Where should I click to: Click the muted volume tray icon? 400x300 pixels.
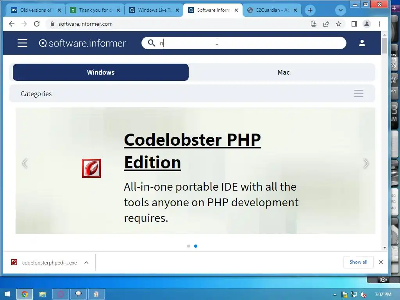tap(363, 295)
